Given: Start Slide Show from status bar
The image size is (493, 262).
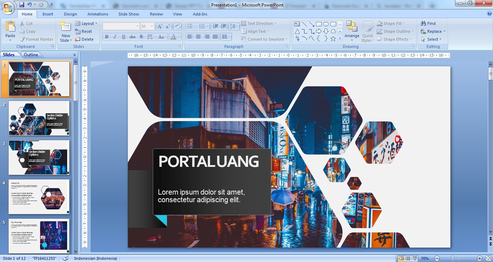Looking at the screenshot, I should pyautogui.click(x=415, y=258).
